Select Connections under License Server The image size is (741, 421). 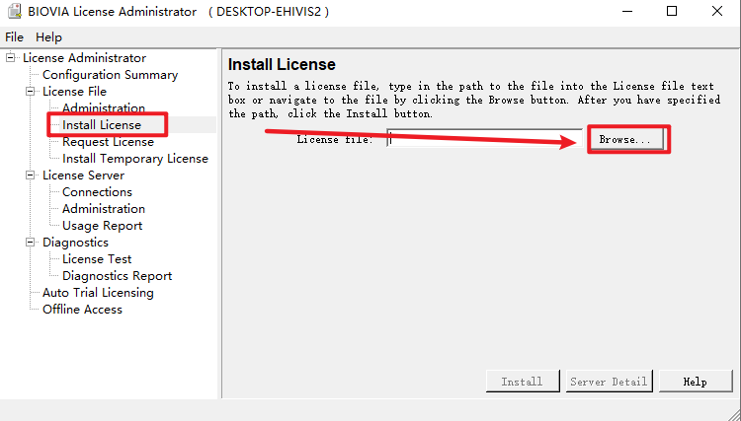click(97, 192)
